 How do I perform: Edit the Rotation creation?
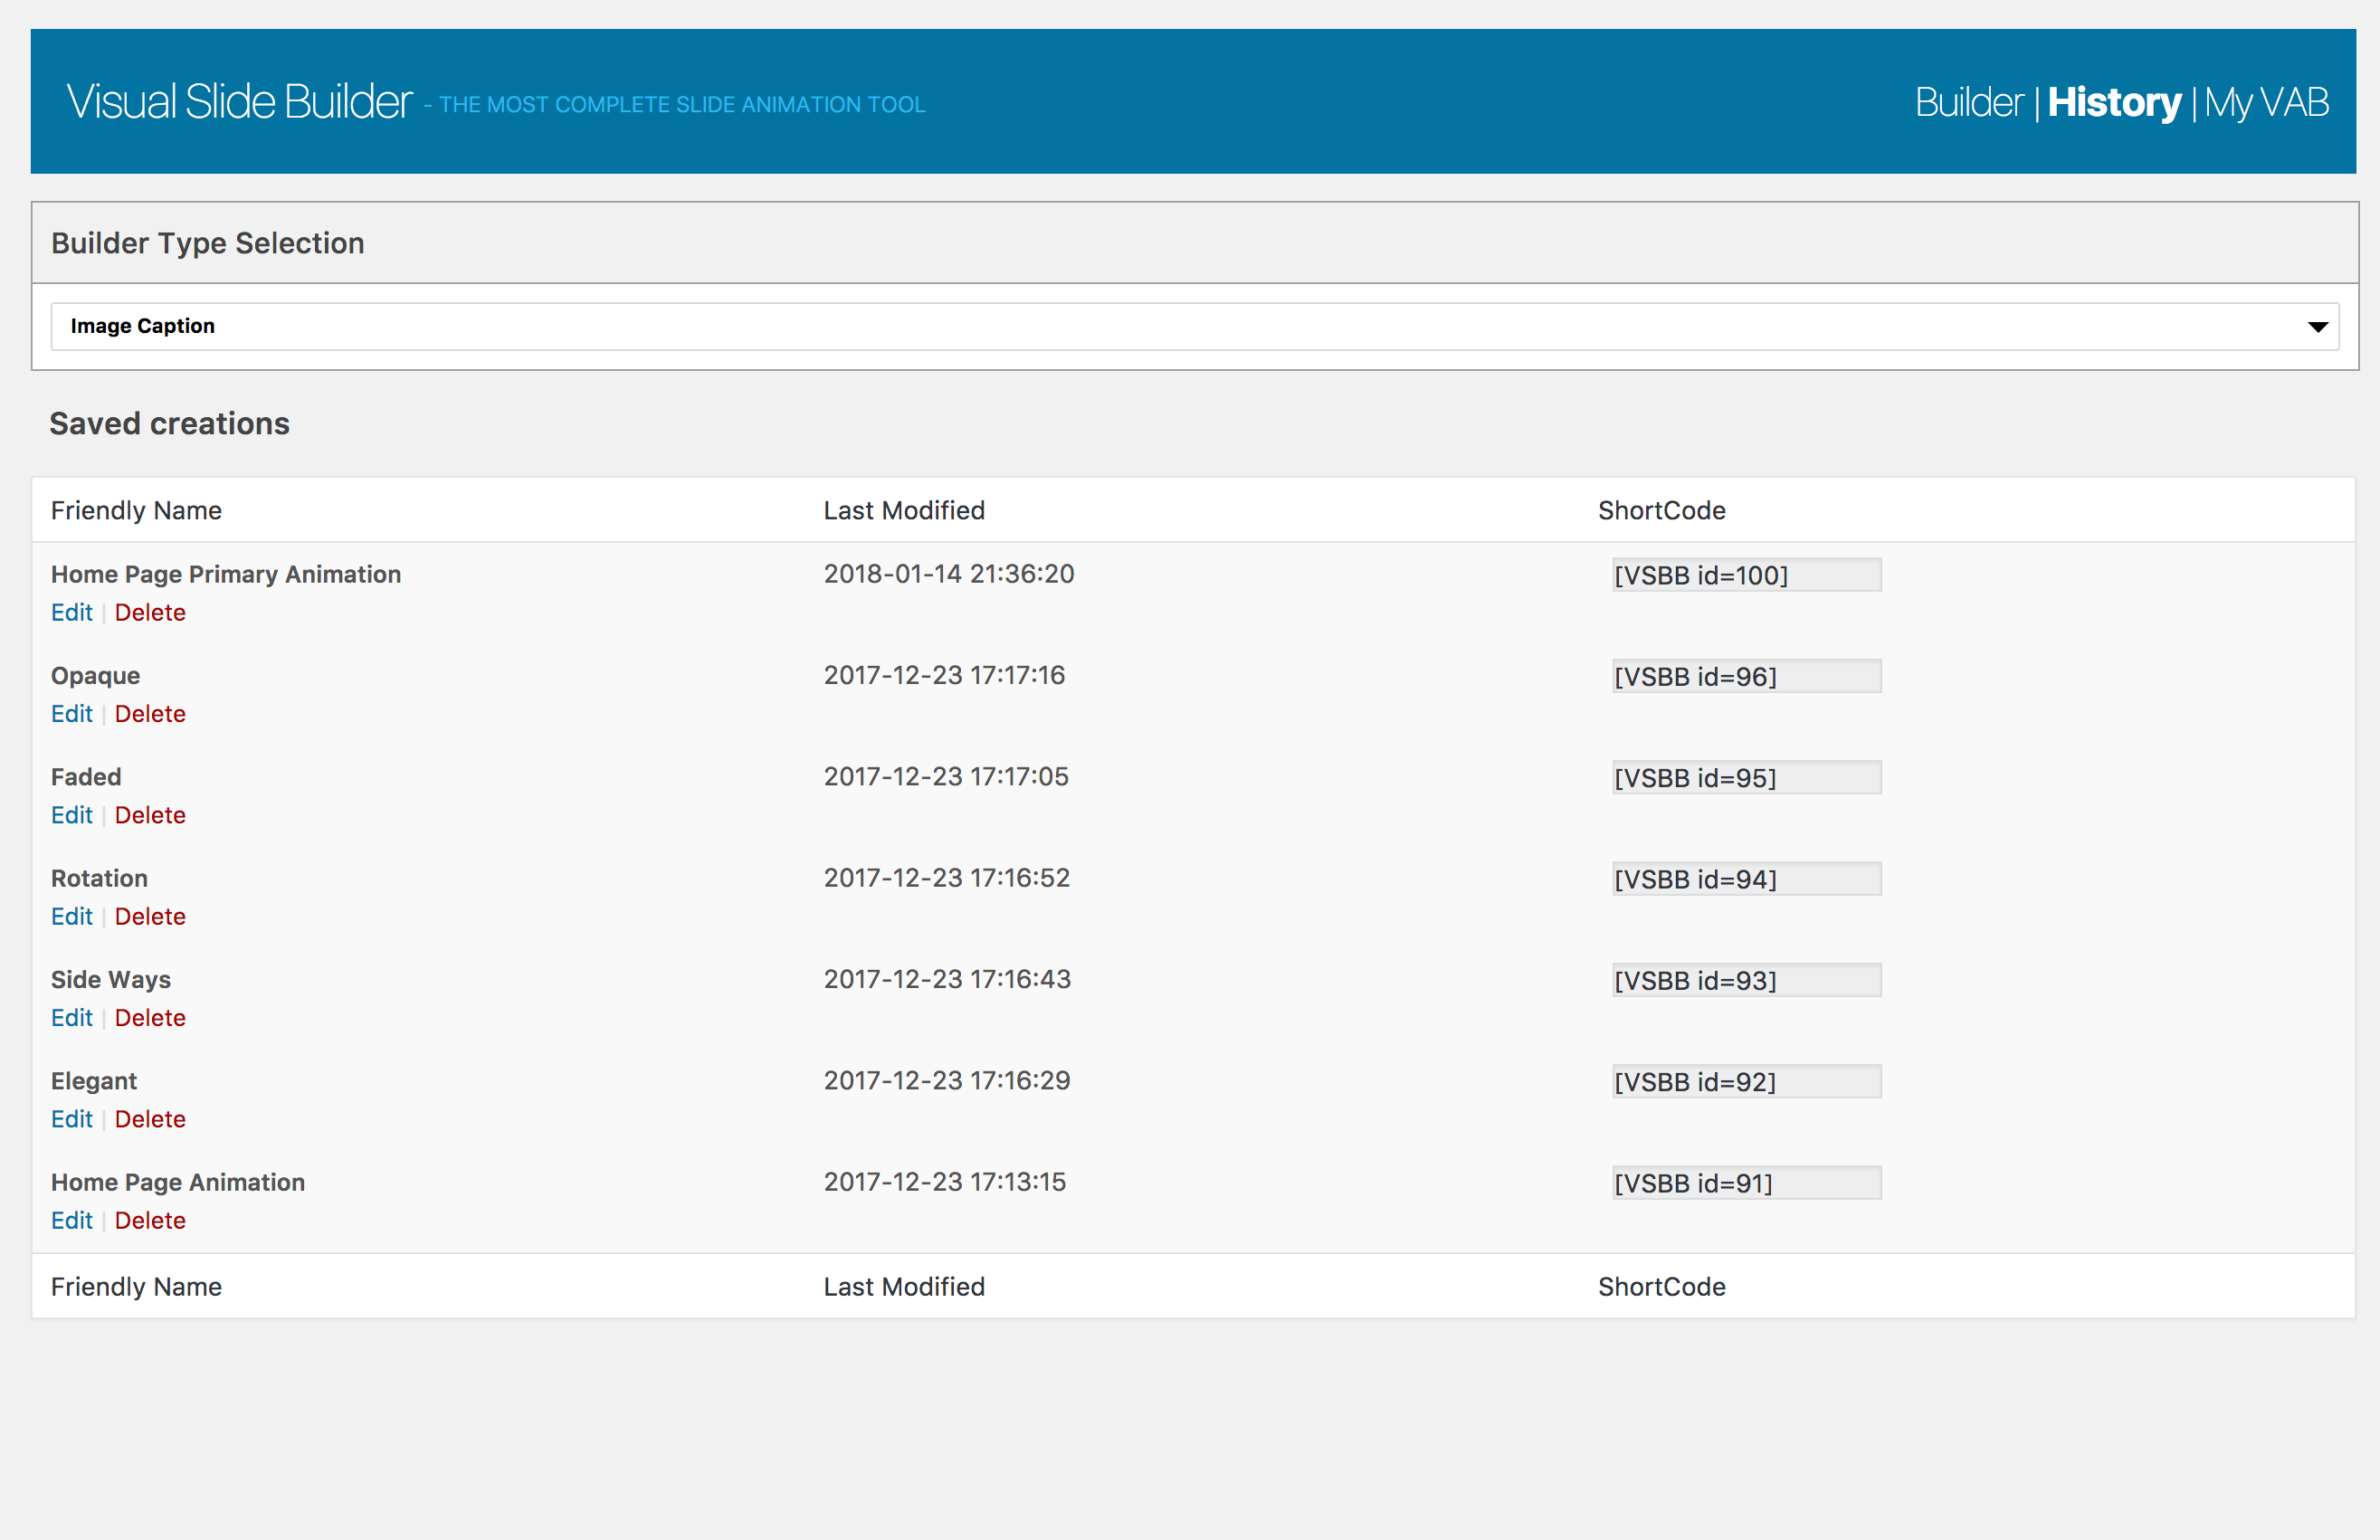tap(71, 916)
